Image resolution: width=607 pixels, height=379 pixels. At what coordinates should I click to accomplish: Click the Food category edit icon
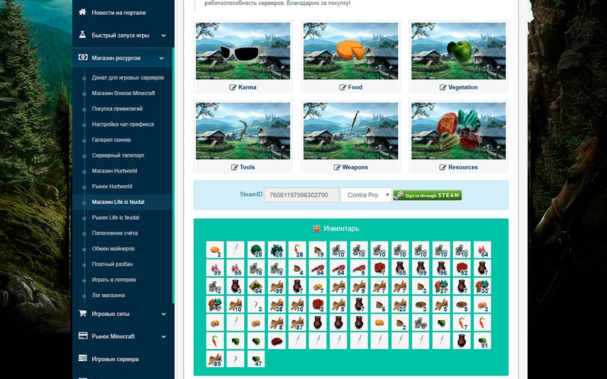[x=343, y=88]
